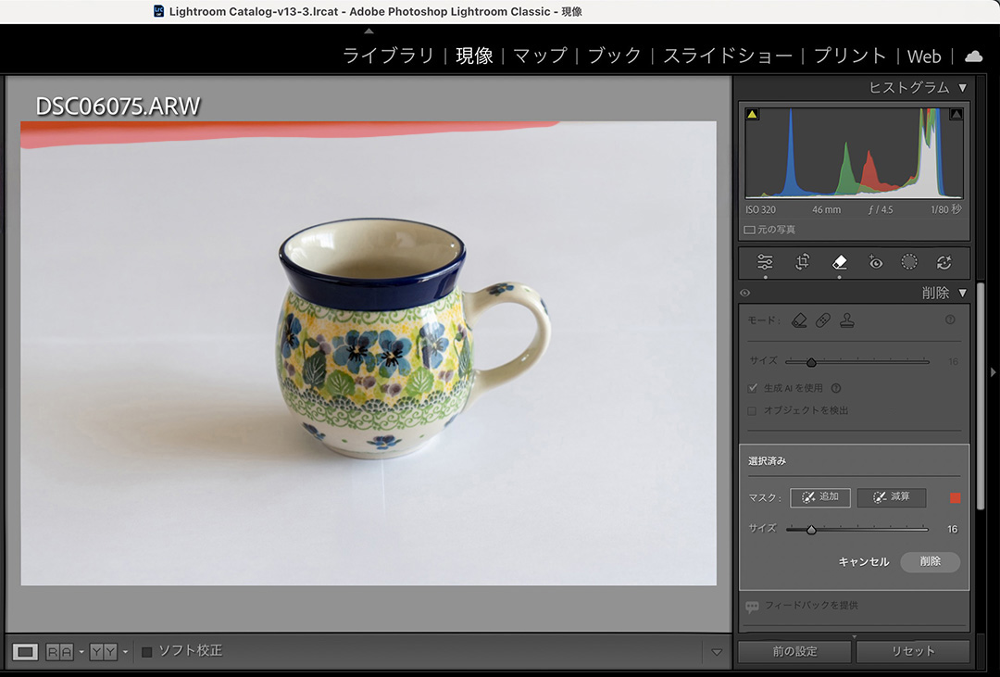Open the Masking tool (dotted circle)

(909, 262)
